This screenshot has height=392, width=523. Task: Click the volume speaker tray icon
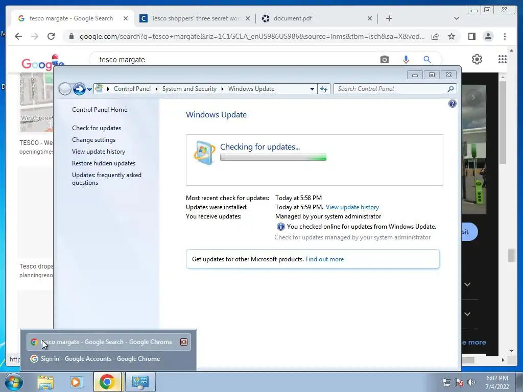(471, 382)
